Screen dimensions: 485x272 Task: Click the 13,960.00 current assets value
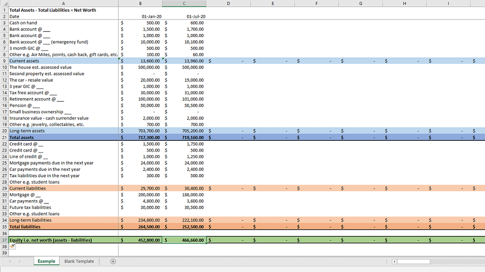[x=184, y=61]
